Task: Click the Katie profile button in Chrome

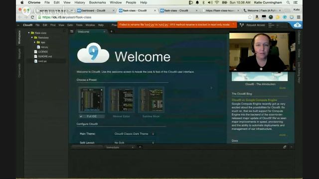Action: [297, 9]
